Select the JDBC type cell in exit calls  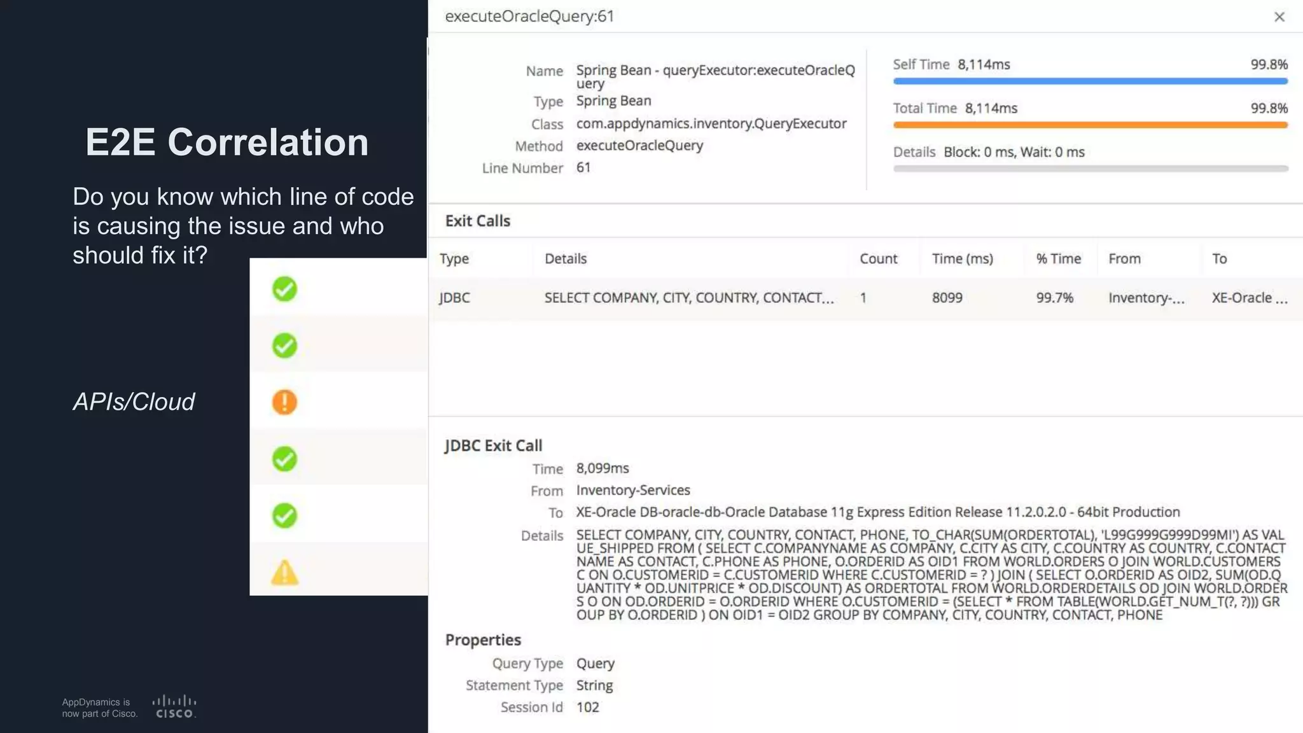point(454,298)
